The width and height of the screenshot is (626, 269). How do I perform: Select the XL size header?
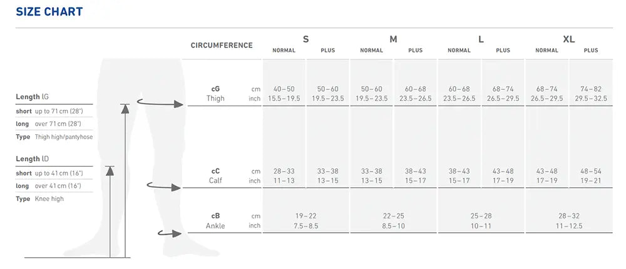coord(568,39)
